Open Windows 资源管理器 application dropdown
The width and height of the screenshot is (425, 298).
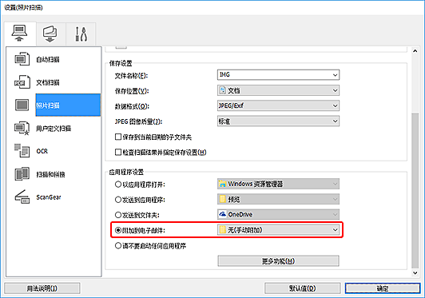[x=278, y=184]
